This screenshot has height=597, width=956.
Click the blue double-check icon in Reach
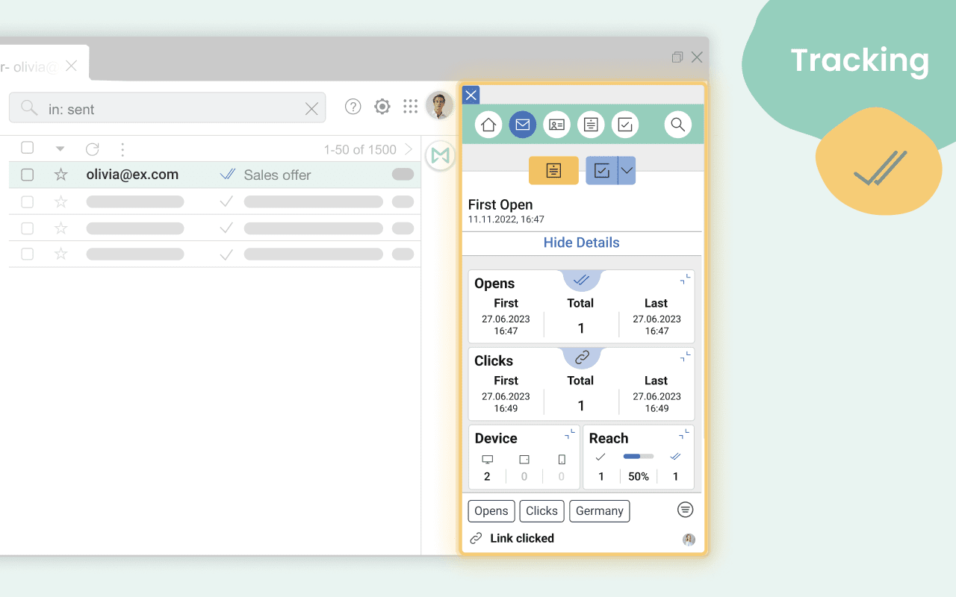pyautogui.click(x=676, y=457)
